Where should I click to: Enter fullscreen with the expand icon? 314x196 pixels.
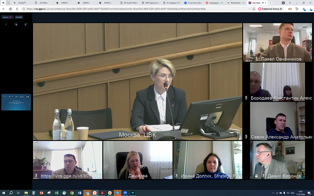[26, 24]
